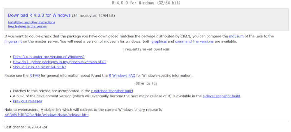
Task: Open the r-patched snapshot build link
Action: pos(112,91)
